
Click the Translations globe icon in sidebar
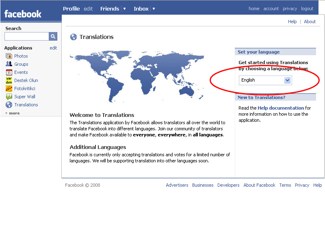click(9, 105)
